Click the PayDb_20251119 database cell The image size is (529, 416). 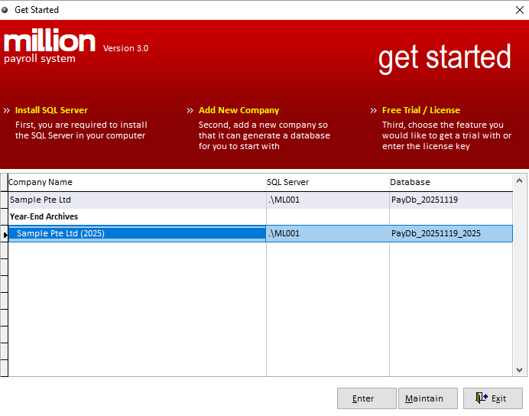pos(451,200)
